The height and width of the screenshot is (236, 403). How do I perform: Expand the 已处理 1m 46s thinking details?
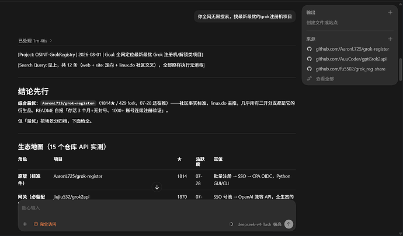pos(35,41)
